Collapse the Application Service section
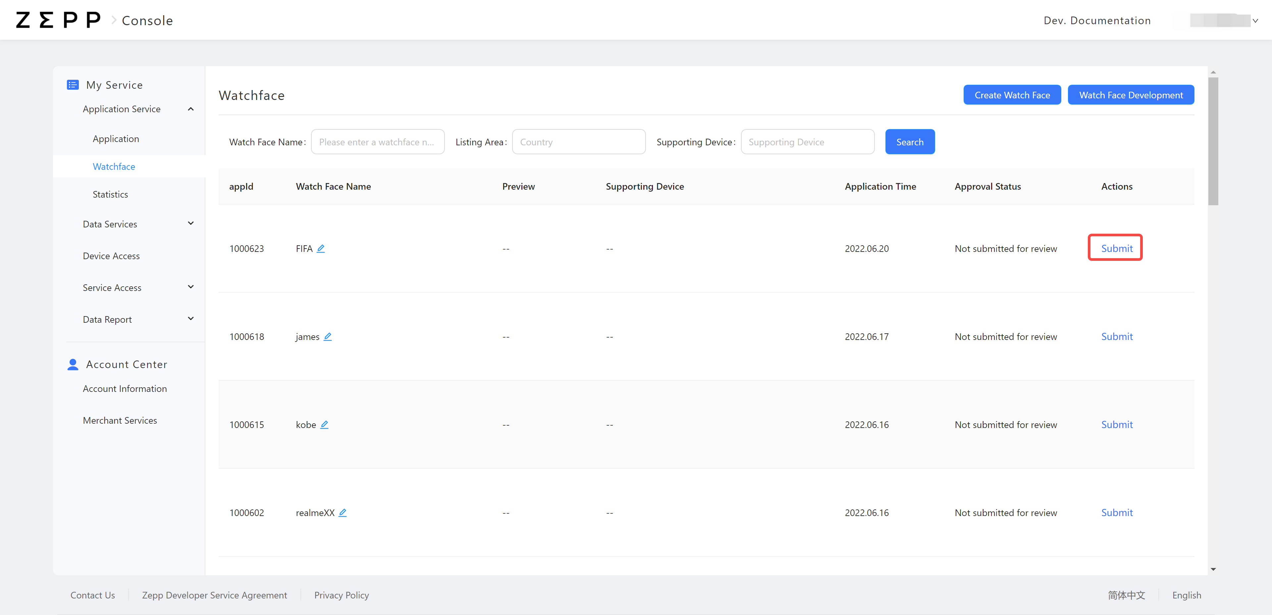Screen dimensions: 1272x615 (x=190, y=109)
